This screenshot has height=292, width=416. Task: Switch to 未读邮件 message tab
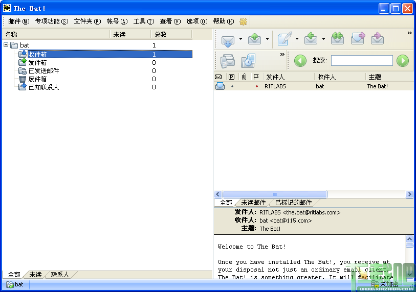click(253, 203)
